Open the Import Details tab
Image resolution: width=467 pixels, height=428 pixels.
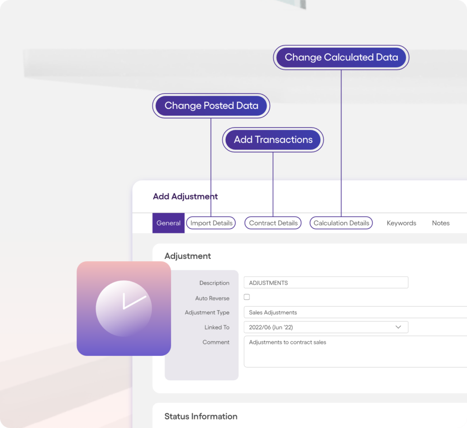[x=211, y=223]
